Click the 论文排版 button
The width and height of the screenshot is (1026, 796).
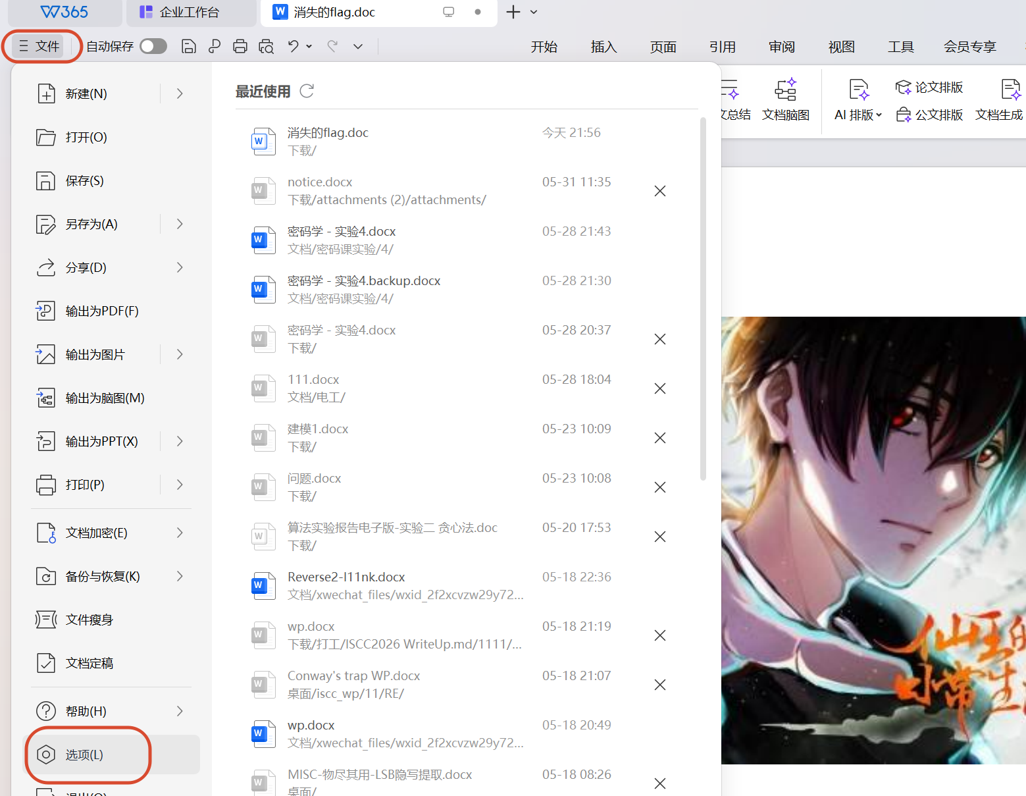click(x=929, y=87)
